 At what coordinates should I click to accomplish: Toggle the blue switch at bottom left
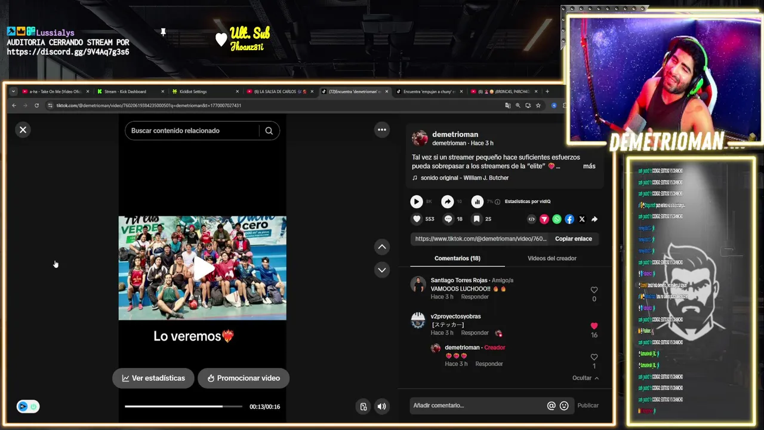[27, 407]
